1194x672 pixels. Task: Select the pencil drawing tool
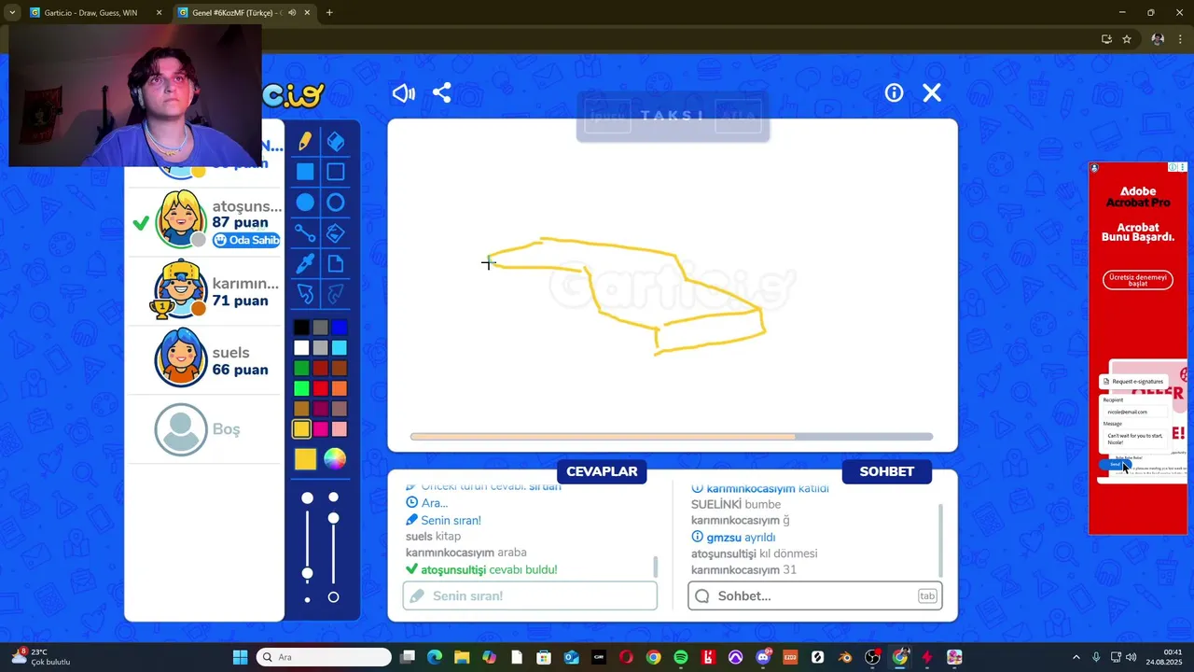click(x=305, y=141)
